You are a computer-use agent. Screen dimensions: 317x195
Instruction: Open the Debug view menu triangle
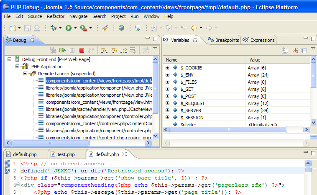tap(155, 49)
